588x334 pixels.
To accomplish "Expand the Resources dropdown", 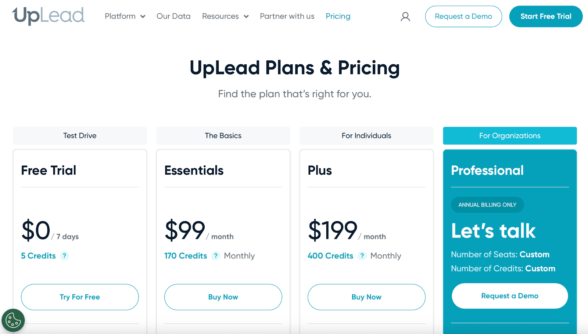I will coord(225,16).
